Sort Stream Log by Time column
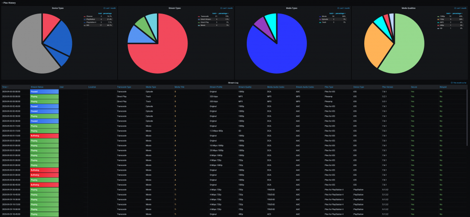470x217 pixels. pos(5,87)
